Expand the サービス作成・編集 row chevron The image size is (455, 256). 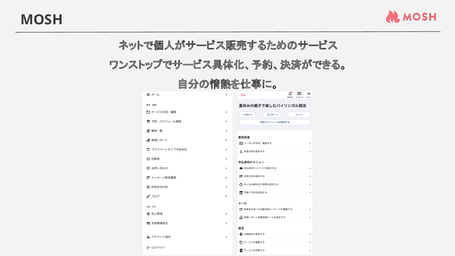(x=226, y=112)
